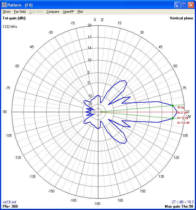The height and width of the screenshot is (210, 196).
Task: Click the Tot-gain [dBi] label
Action: pyautogui.click(x=14, y=18)
